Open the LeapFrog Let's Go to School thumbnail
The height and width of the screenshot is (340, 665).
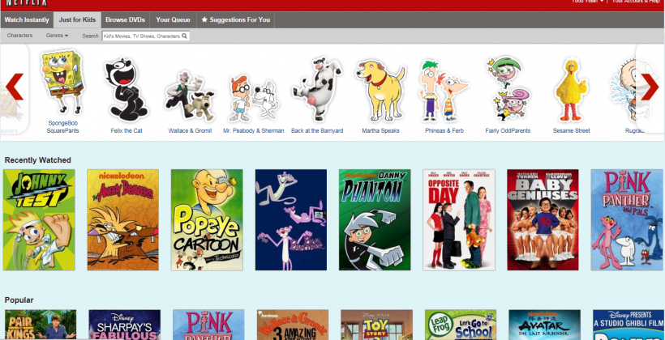(461, 325)
